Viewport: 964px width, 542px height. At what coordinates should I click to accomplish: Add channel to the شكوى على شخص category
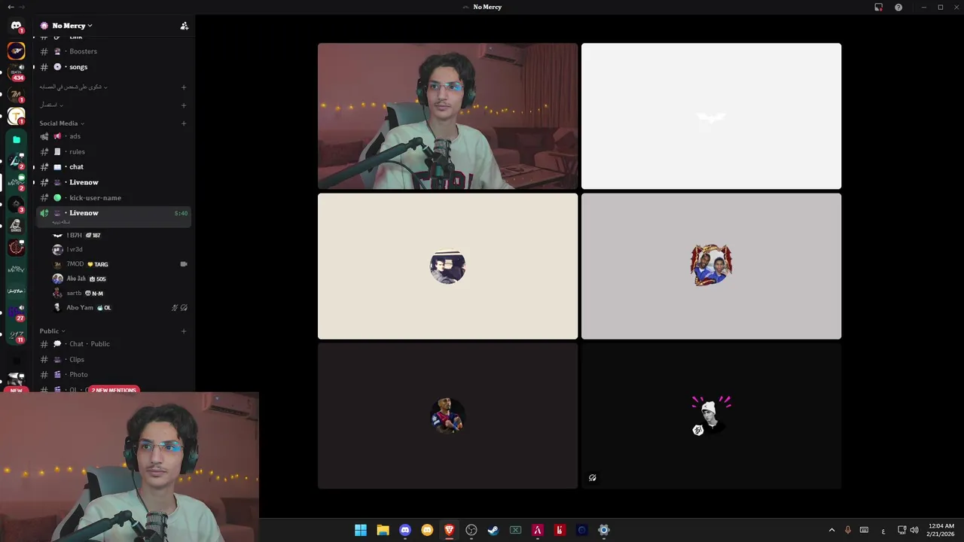[184, 87]
